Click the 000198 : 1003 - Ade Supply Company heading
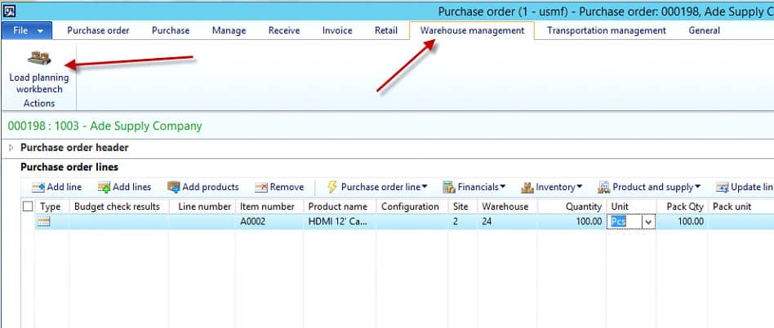Screen dimensions: 774x328 [105, 126]
